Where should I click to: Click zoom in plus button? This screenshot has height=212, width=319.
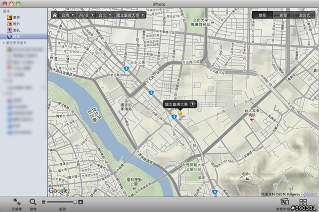click(x=81, y=202)
